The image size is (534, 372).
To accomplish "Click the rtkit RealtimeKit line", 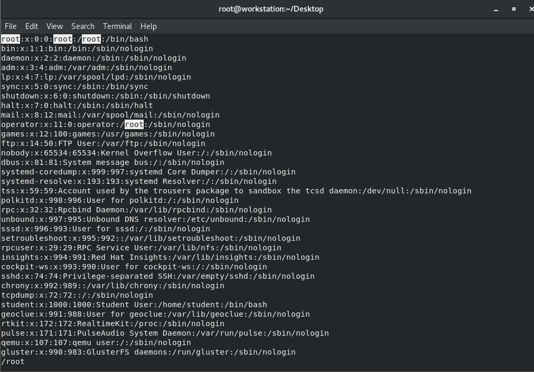I will (113, 324).
